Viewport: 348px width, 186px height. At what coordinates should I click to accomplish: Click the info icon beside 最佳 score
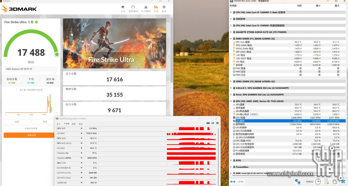[x=53, y=79]
